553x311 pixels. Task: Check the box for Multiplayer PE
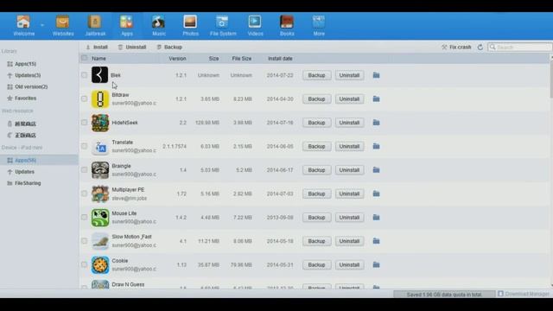tap(84, 194)
